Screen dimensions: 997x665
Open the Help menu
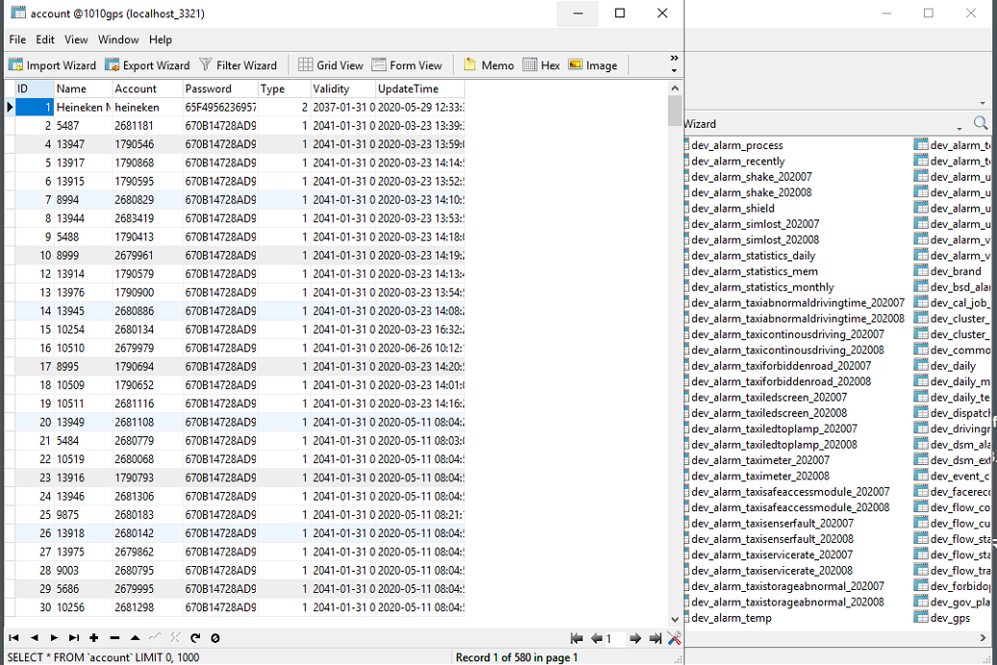161,39
